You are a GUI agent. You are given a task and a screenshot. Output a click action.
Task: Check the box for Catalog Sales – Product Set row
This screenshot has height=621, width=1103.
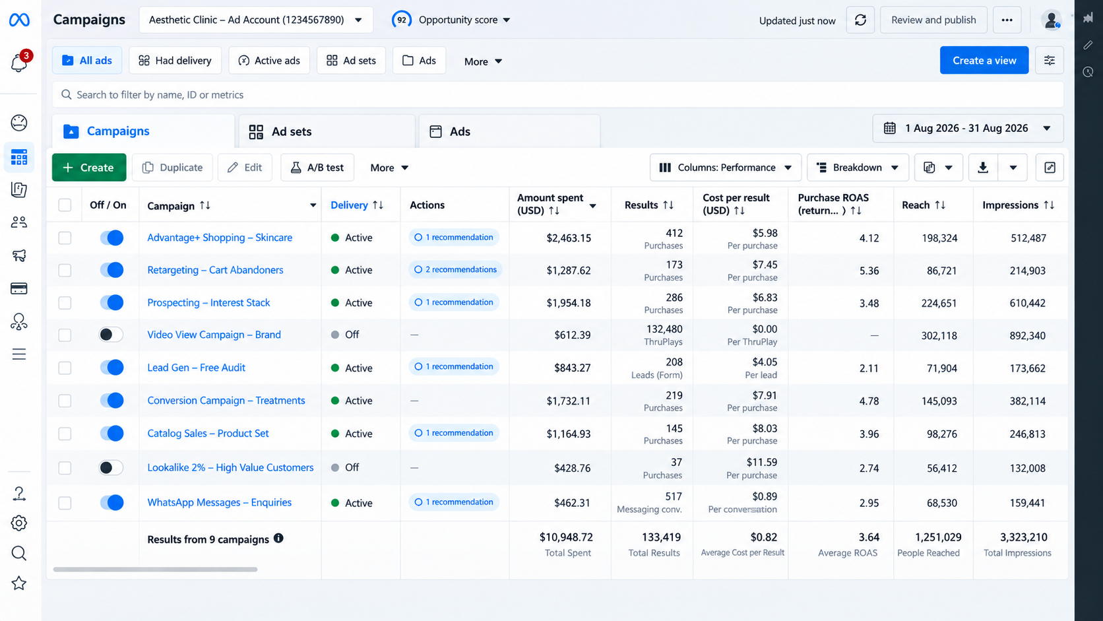(65, 434)
